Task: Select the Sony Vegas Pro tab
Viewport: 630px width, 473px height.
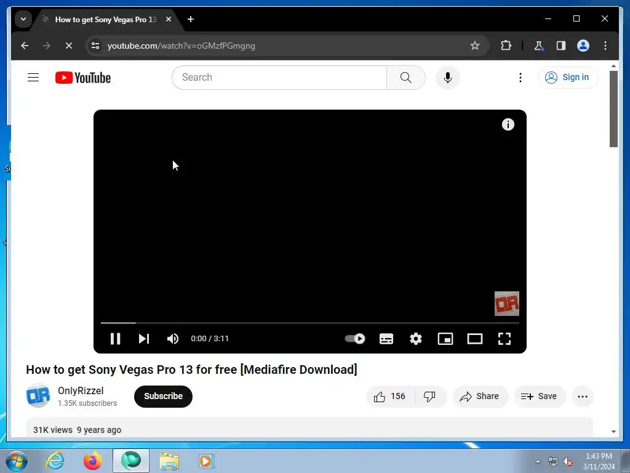Action: (x=105, y=19)
